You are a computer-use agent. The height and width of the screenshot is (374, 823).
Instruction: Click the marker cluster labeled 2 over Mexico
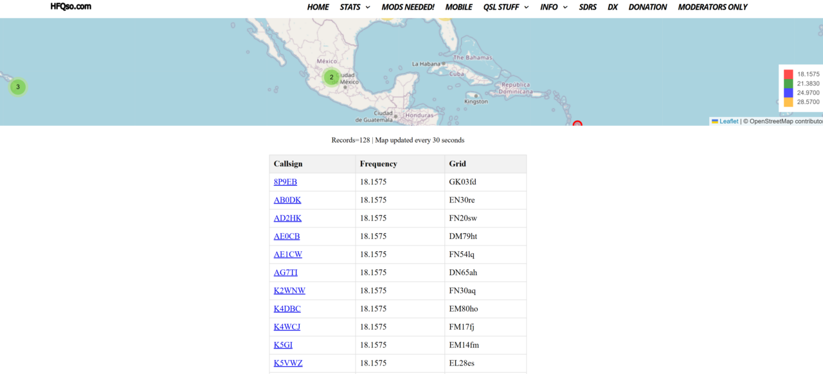point(331,76)
